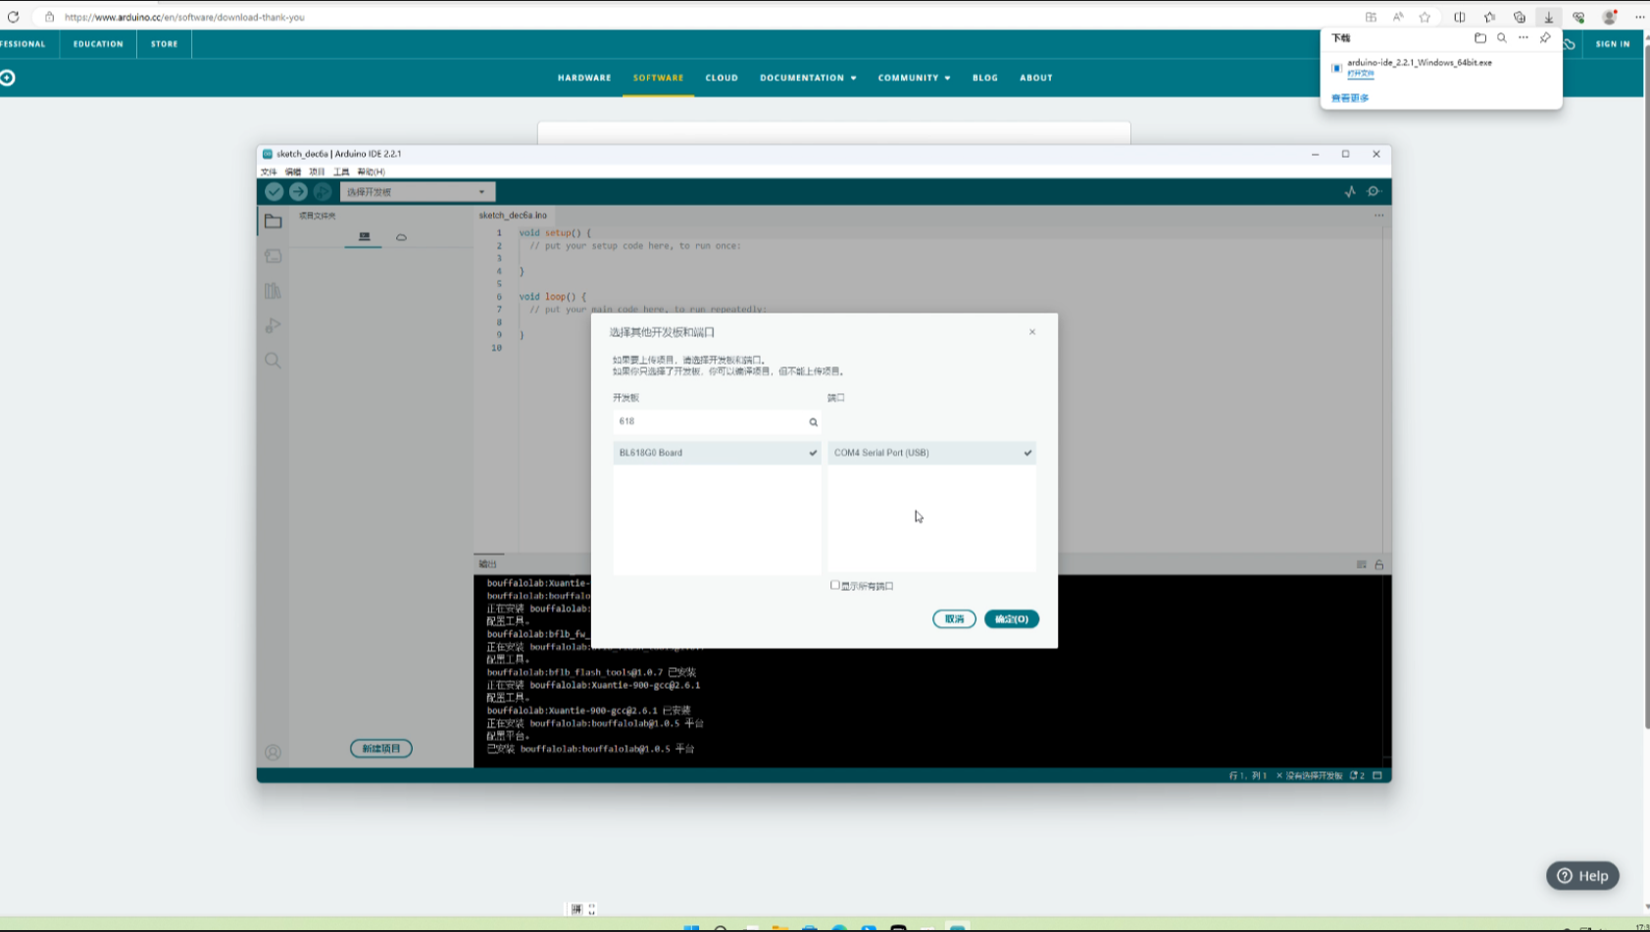The image size is (1650, 932).
Task: Click SIGN IN on Arduino website
Action: (1613, 44)
